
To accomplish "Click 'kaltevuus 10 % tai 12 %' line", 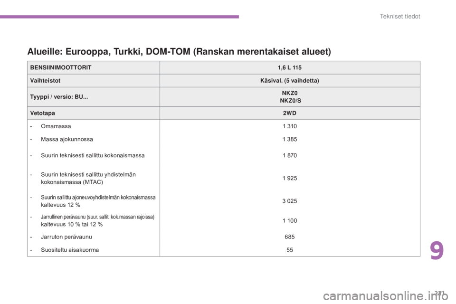I will pyautogui.click(x=72, y=224).
